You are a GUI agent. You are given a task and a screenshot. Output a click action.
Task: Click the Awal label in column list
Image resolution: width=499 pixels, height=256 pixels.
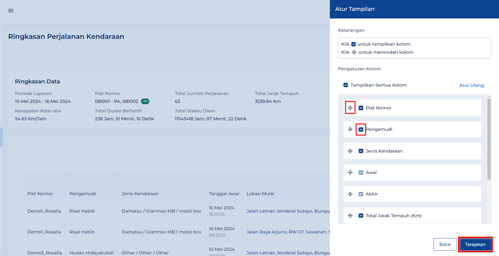371,172
